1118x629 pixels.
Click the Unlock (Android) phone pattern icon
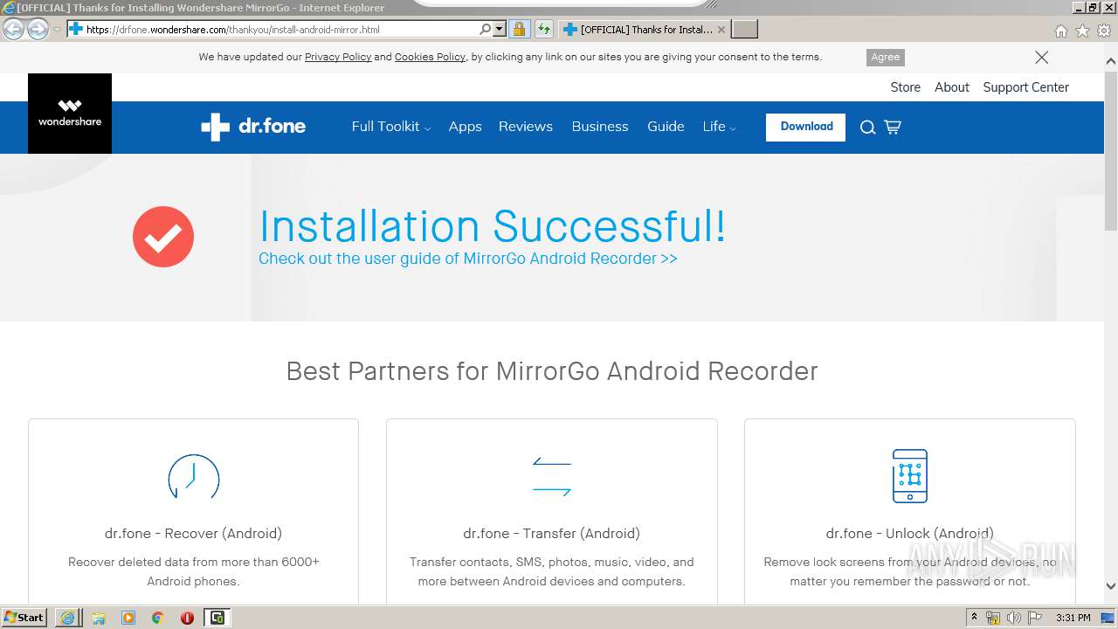coord(910,476)
